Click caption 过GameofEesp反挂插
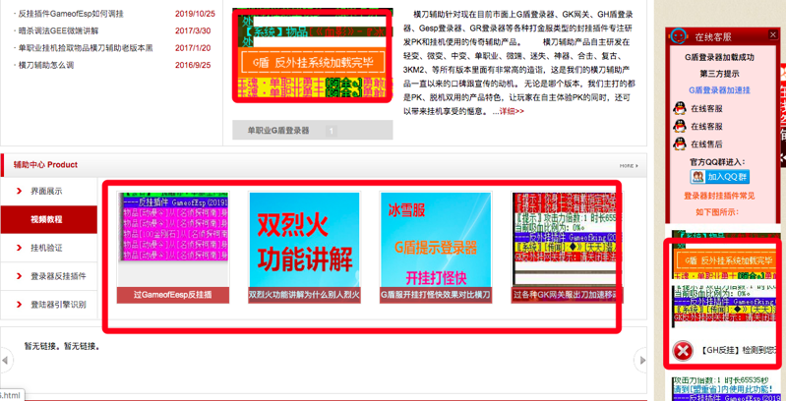This screenshot has height=401, width=786. 173,296
